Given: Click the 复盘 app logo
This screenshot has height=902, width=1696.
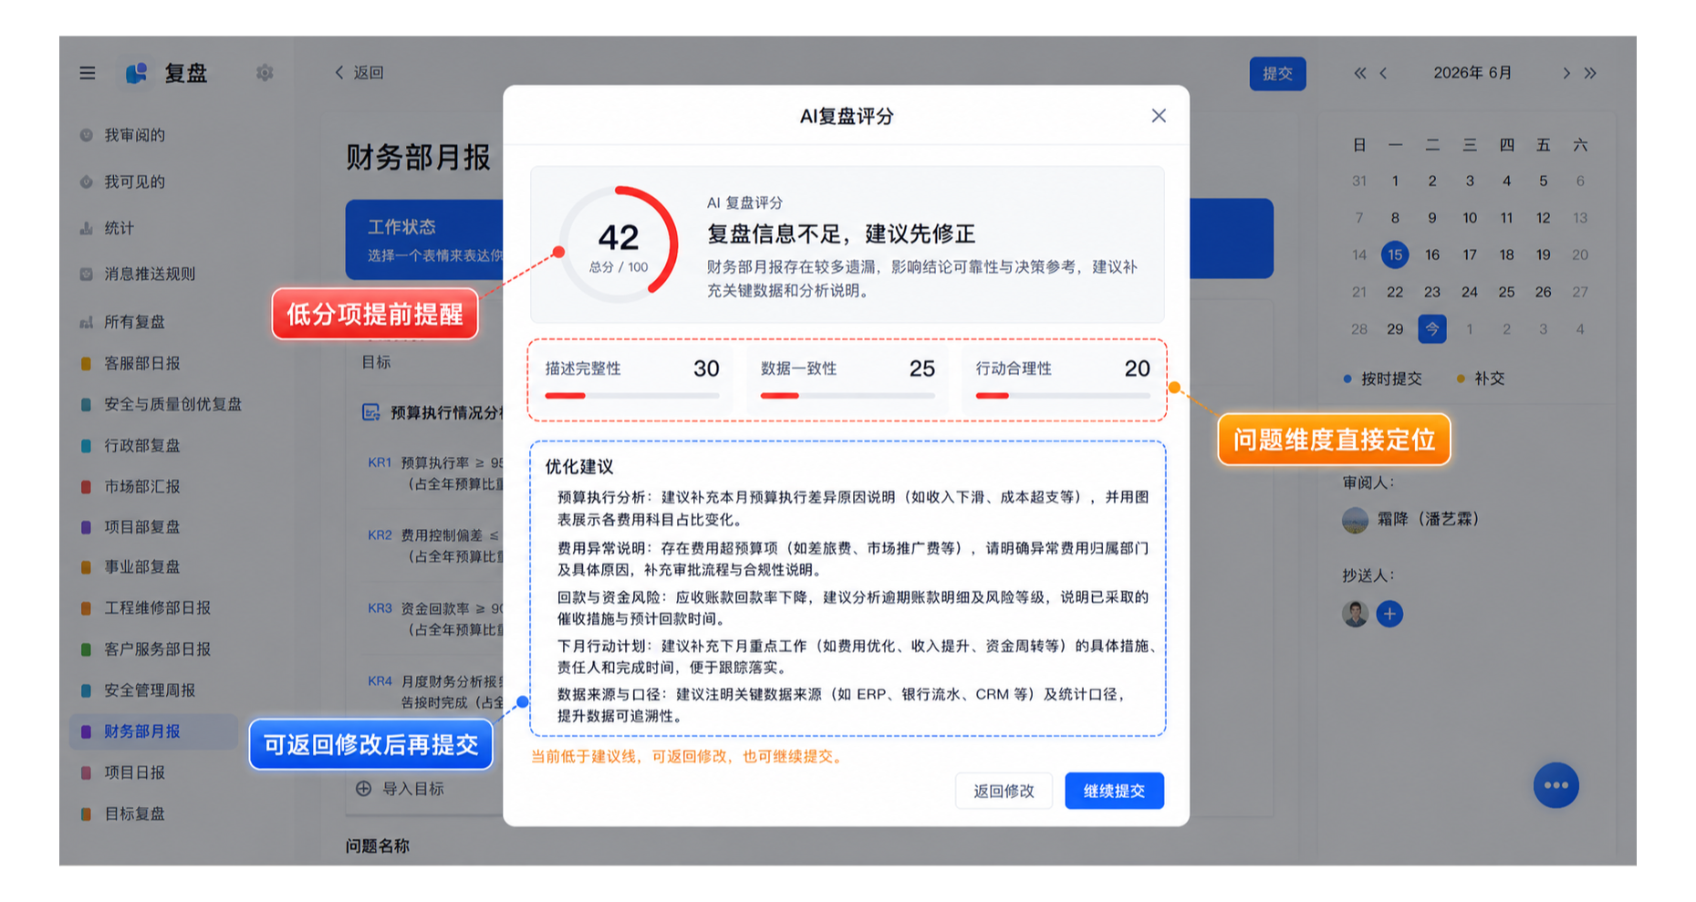Looking at the screenshot, I should (137, 73).
